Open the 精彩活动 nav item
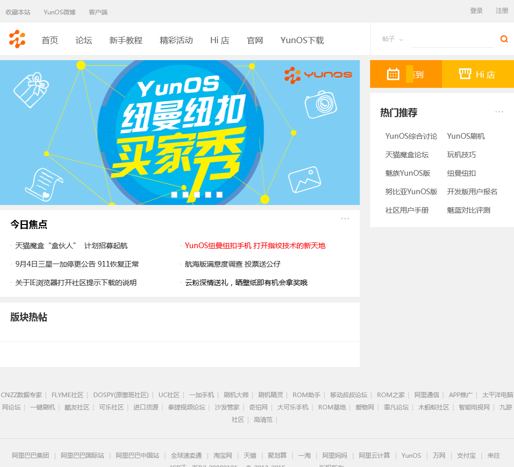 [x=176, y=40]
